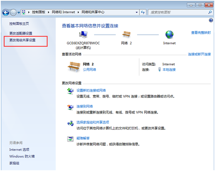
Task: Click the Control Panel icon in the address bar
Action: (x=24, y=12)
